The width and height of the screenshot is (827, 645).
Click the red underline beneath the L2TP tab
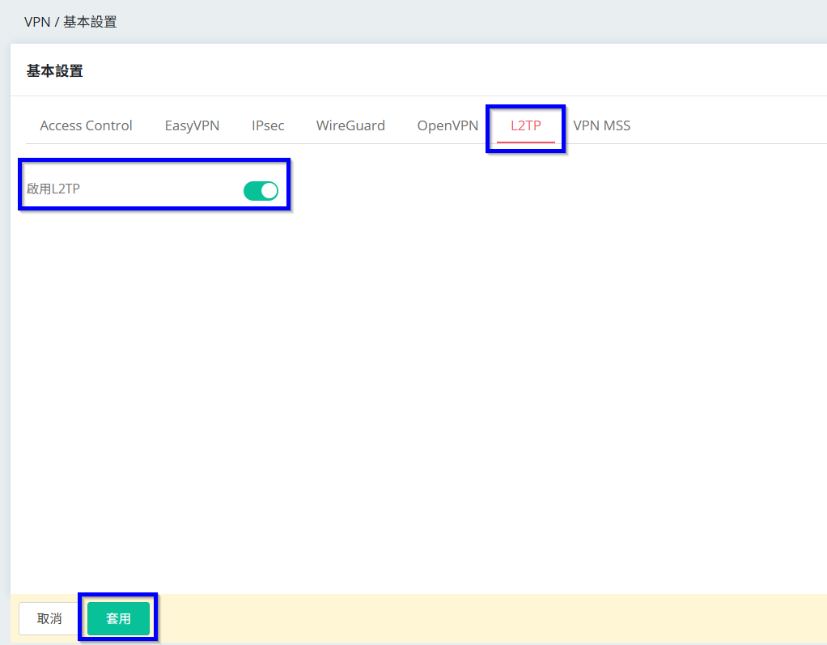(525, 142)
